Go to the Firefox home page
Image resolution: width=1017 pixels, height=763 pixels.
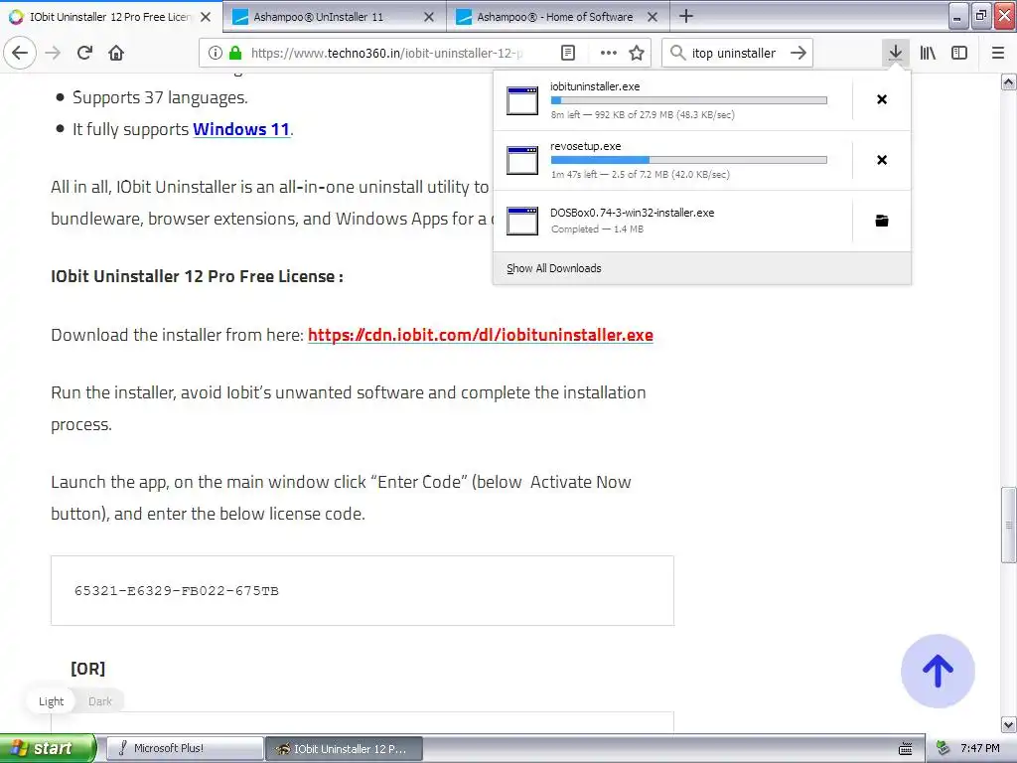click(116, 53)
